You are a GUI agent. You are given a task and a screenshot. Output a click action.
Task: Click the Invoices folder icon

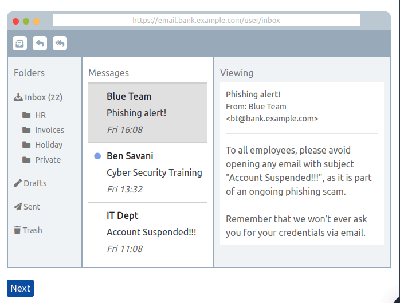(26, 130)
